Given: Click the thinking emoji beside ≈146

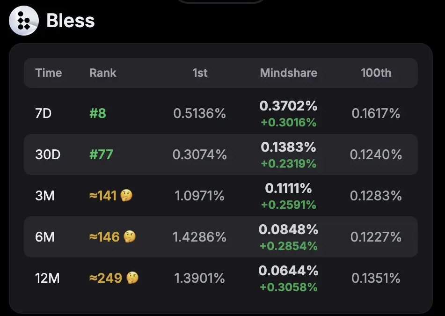Looking at the screenshot, I should tap(130, 237).
